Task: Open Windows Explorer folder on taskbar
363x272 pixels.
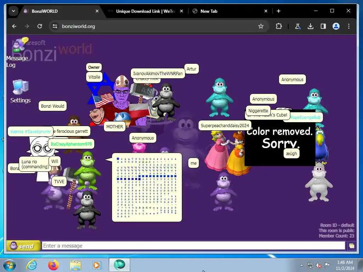Action: 76,265
